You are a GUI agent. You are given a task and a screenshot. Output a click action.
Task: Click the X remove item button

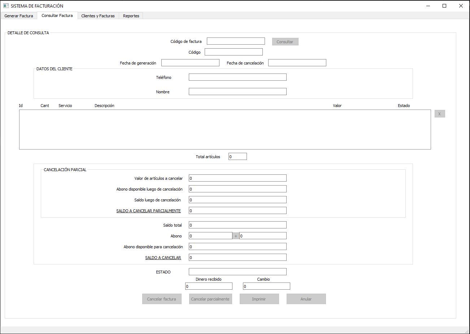[x=439, y=114]
